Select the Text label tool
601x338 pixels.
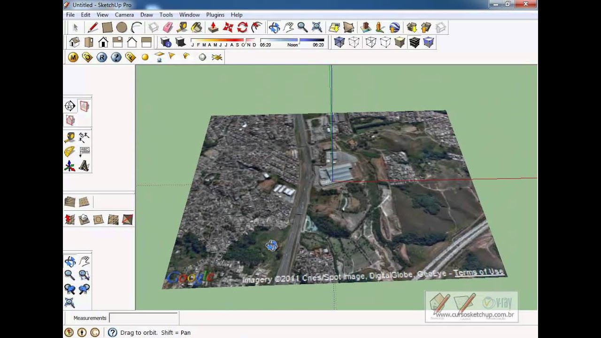pyautogui.click(x=84, y=152)
